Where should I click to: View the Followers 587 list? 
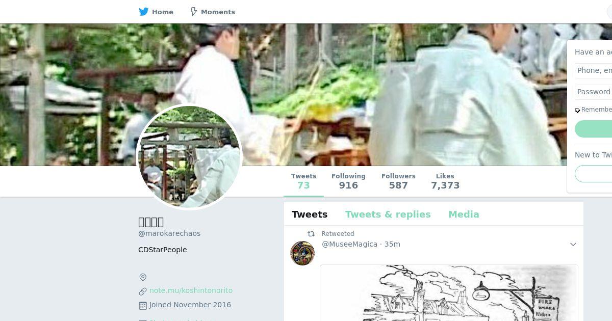pos(398,181)
